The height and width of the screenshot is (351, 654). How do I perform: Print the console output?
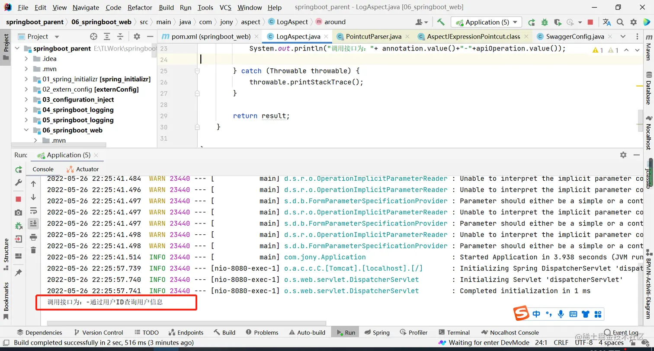(x=33, y=237)
